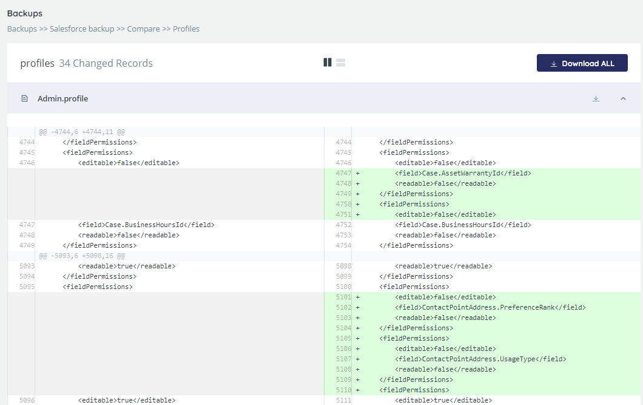Image resolution: width=643 pixels, height=405 pixels.
Task: Click Case.BusinessHoursId on right line 4752
Action: pos(463,225)
